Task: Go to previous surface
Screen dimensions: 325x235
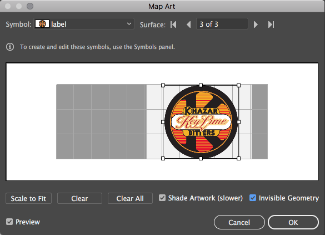Action: click(189, 25)
